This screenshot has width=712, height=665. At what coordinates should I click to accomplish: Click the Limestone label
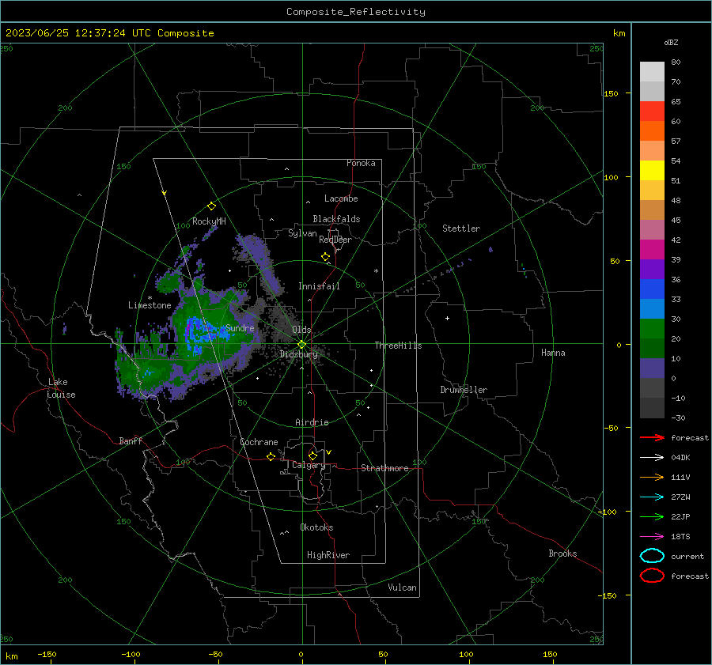click(x=150, y=305)
